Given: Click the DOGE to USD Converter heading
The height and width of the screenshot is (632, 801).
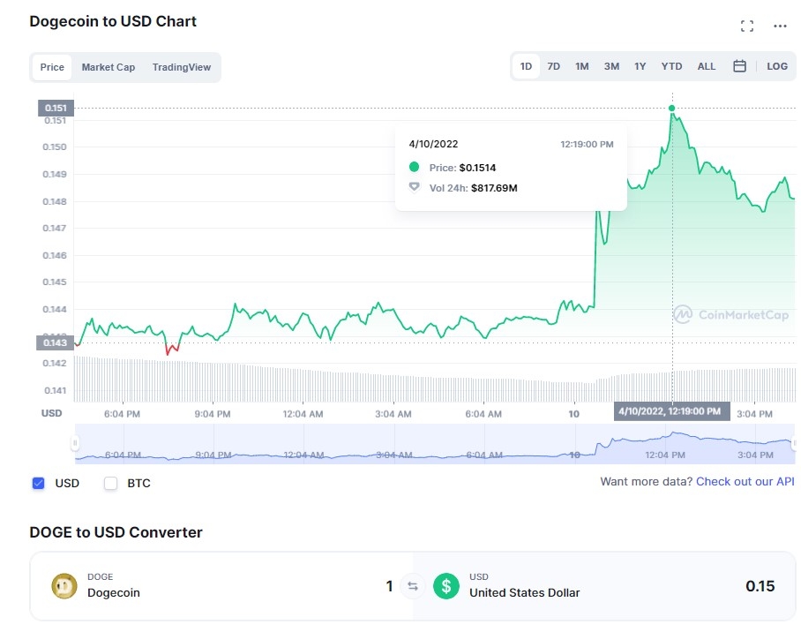Looking at the screenshot, I should point(116,532).
